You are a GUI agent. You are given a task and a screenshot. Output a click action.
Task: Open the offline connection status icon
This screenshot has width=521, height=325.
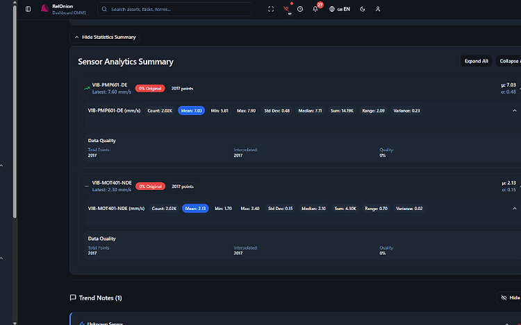[287, 9]
